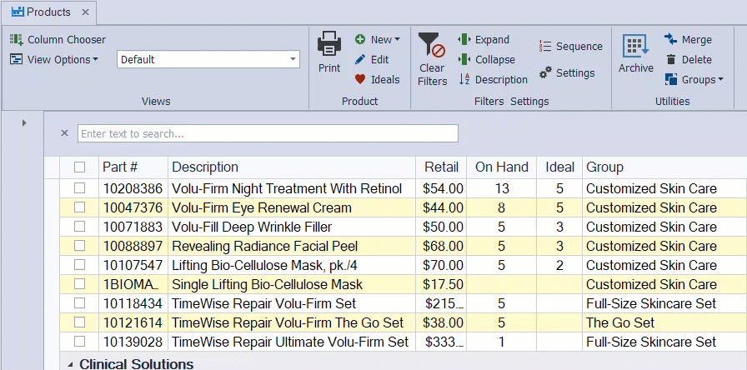
Task: Clear the search box with X
Action: pyautogui.click(x=65, y=133)
